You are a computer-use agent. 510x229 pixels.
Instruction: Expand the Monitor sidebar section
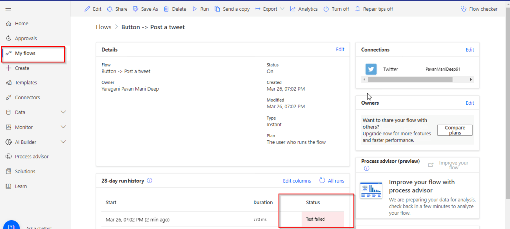coord(63,127)
